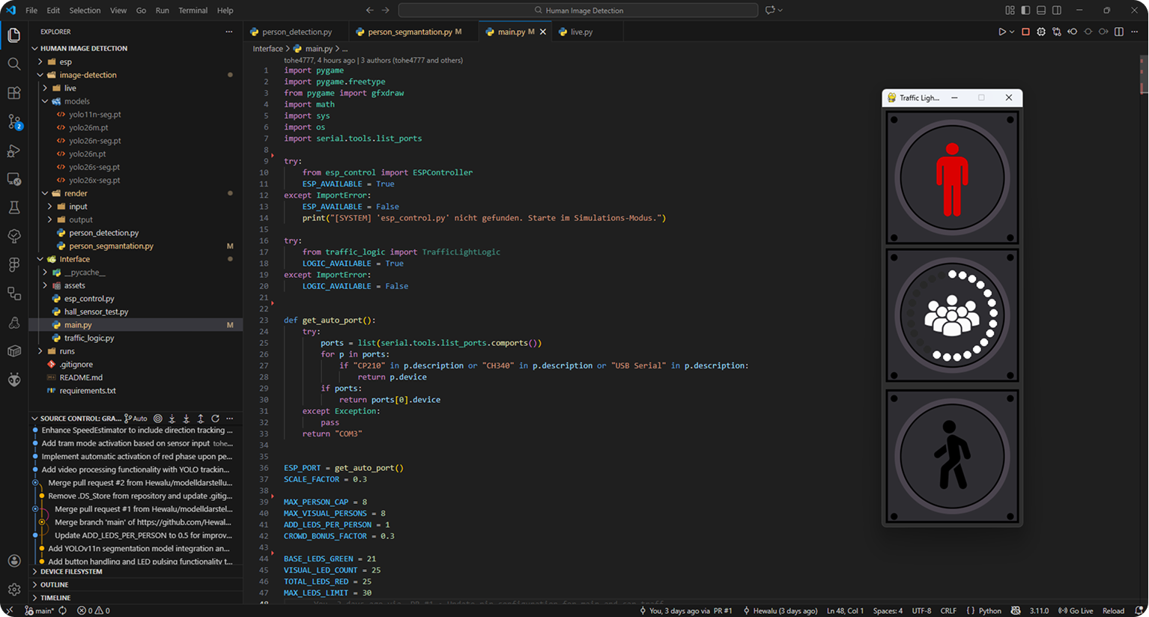Click Reload in status bar
Viewport: 1149px width, 617px height.
[1113, 611]
